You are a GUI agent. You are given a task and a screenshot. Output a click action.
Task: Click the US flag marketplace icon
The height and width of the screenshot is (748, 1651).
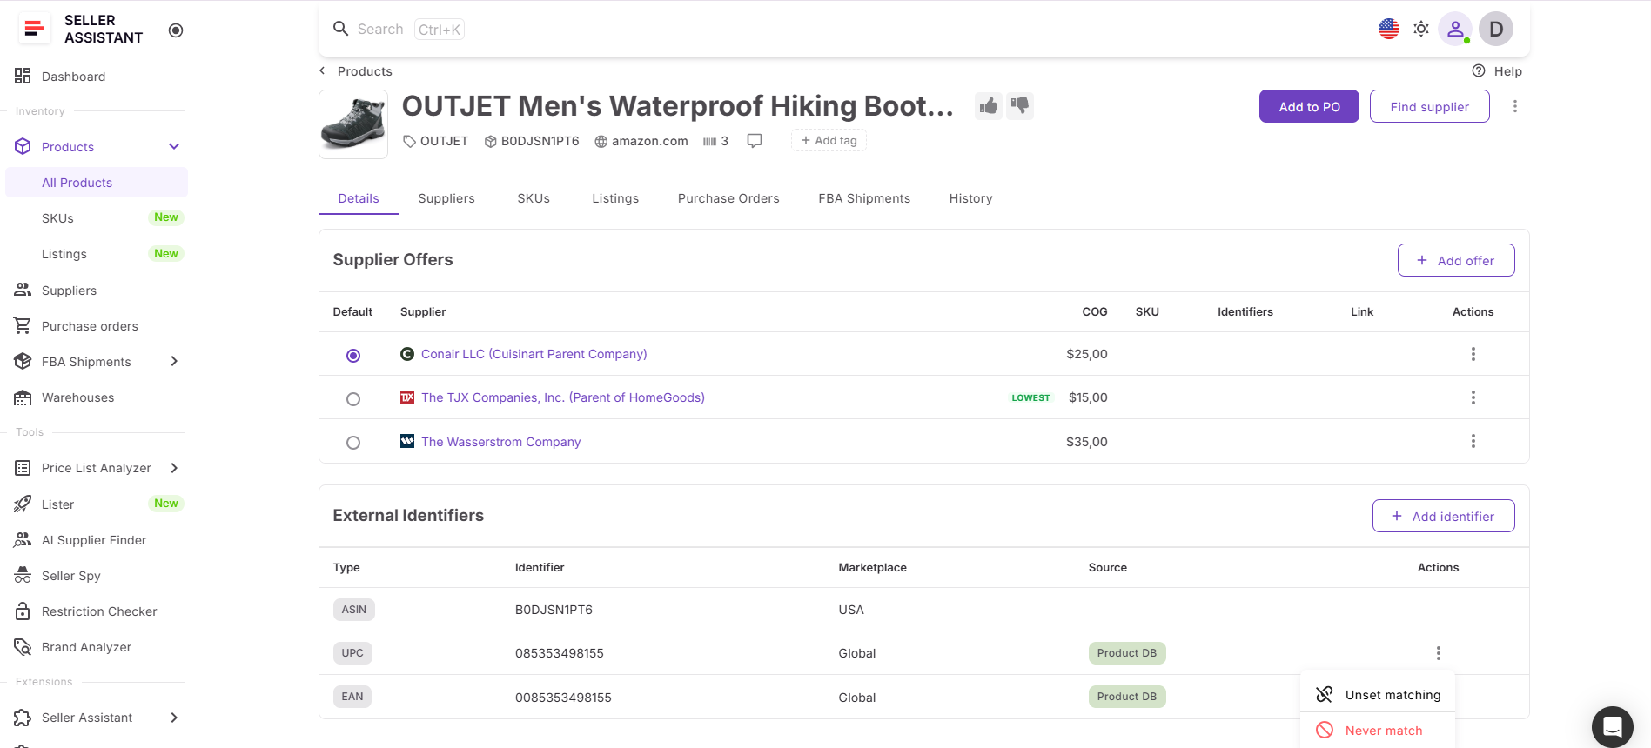(x=1389, y=29)
